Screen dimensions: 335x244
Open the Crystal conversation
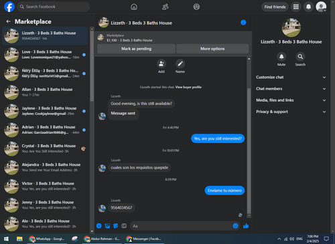[x=46, y=148]
